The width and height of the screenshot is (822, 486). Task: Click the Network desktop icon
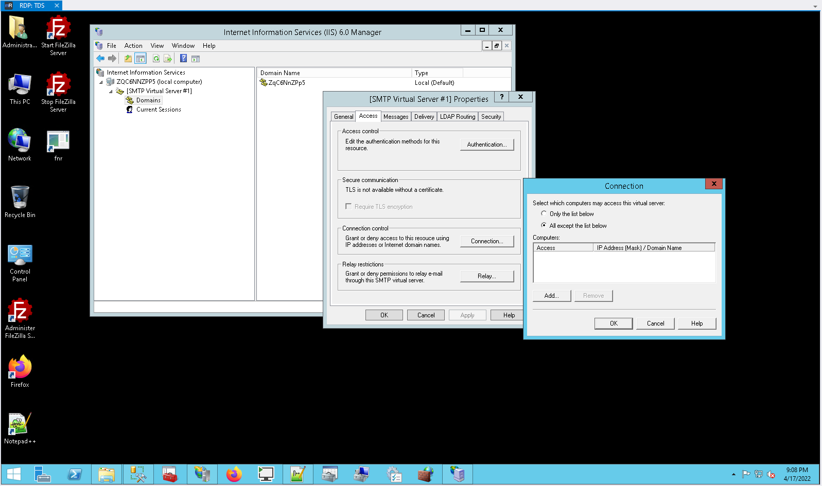(20, 145)
